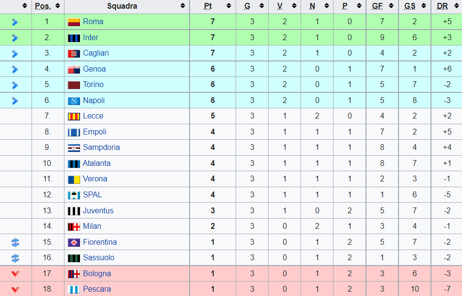This screenshot has width=462, height=296.
Task: Click the Inter striped flag icon
Action: [x=74, y=38]
